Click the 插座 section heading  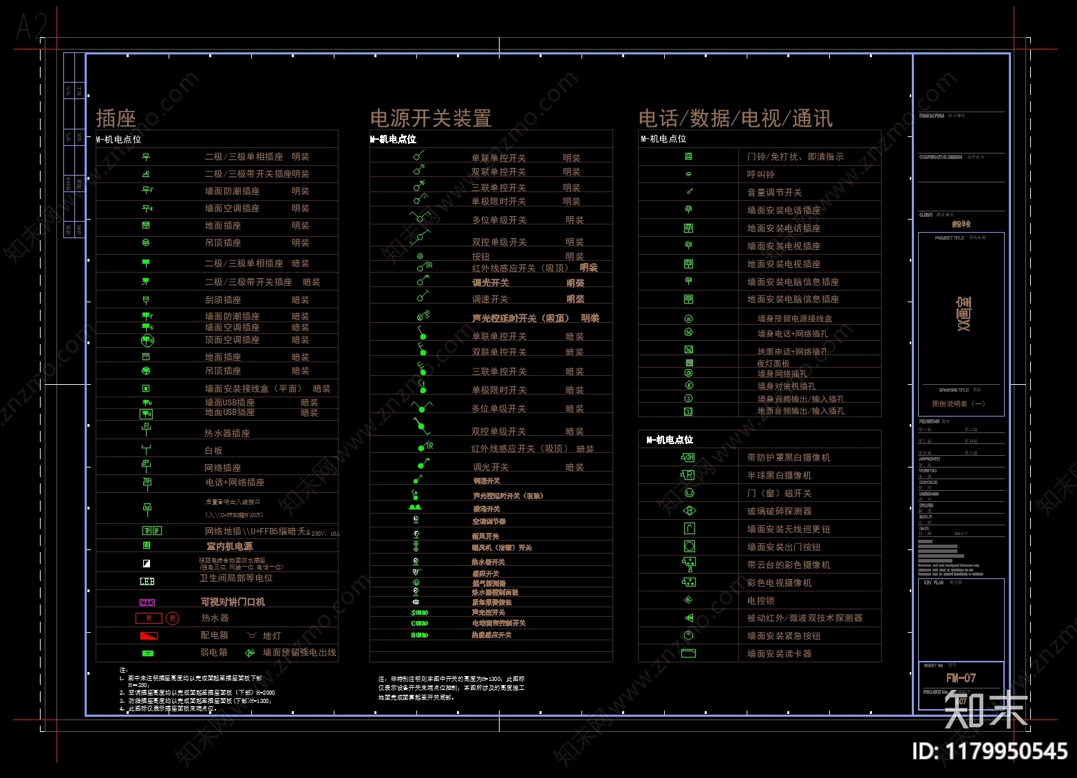coord(116,118)
